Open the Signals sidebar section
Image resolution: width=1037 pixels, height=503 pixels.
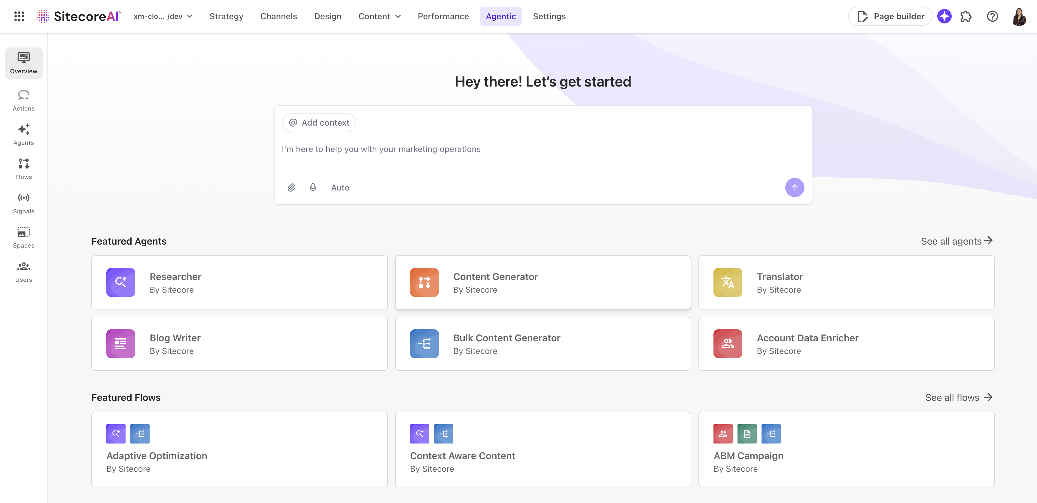(x=23, y=203)
